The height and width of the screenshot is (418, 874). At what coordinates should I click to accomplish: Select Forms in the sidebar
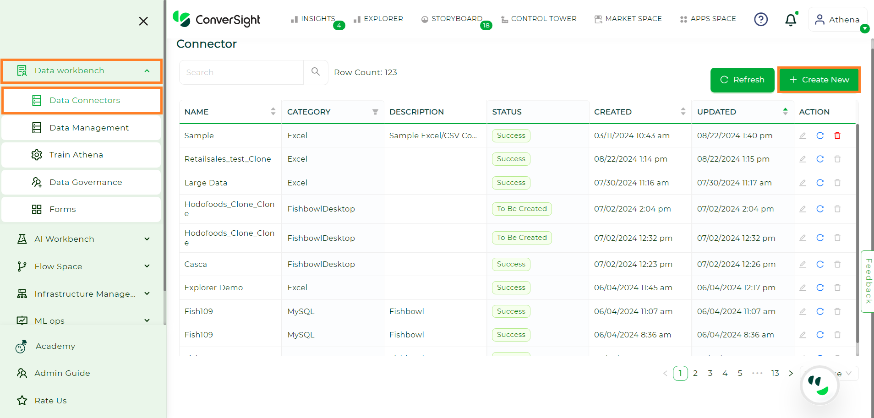coord(81,209)
